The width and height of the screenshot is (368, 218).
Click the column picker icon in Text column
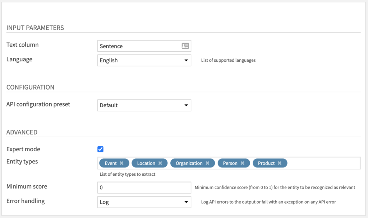[x=185, y=46]
